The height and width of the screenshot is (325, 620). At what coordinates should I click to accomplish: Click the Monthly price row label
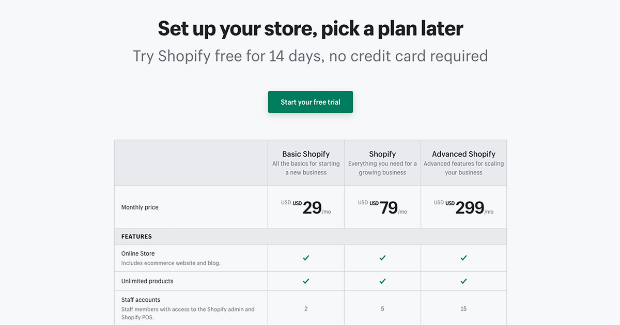coord(140,207)
